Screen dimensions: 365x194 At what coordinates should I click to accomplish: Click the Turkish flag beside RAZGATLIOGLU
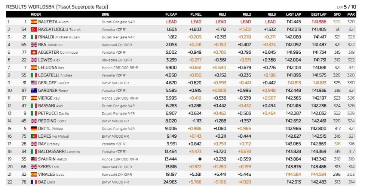(34, 29)
